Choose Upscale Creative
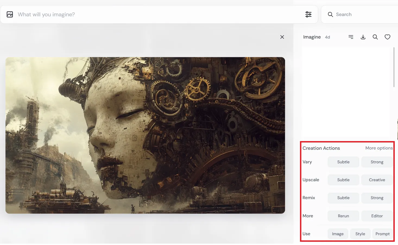The image size is (398, 245). click(377, 180)
